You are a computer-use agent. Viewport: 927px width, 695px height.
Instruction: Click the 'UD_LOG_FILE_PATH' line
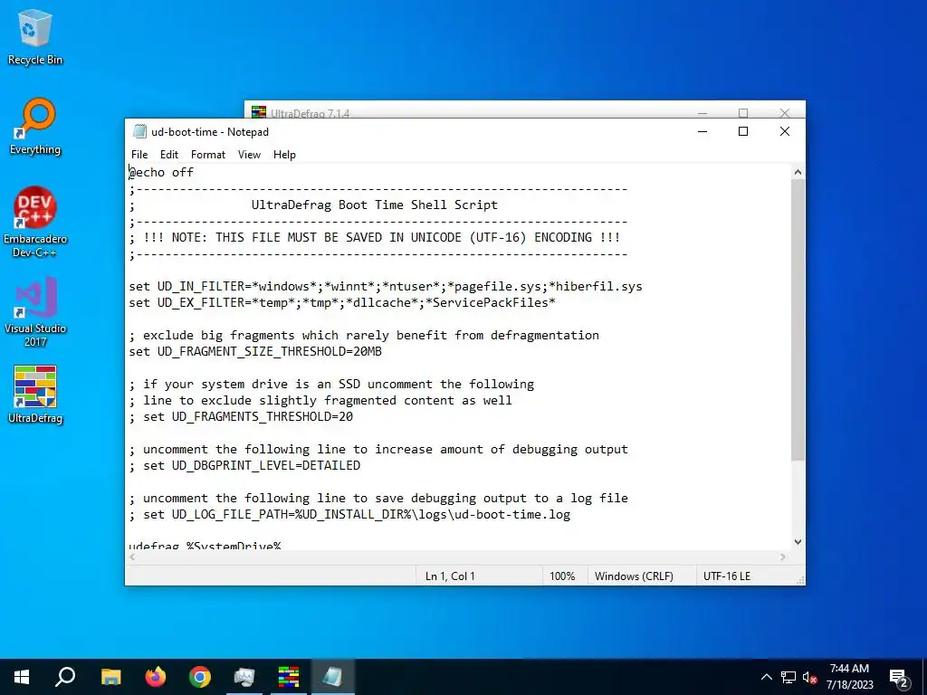(x=350, y=515)
